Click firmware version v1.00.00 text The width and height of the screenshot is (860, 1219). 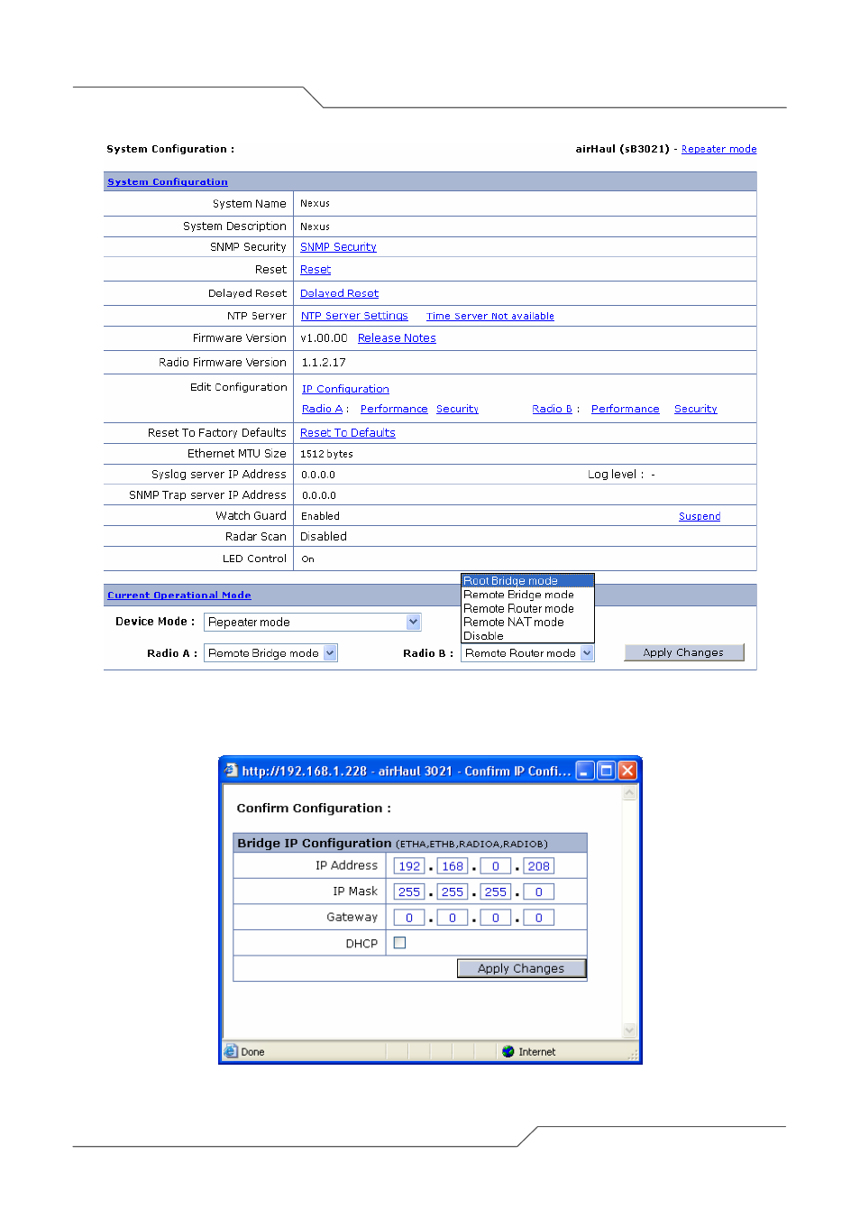pos(324,338)
